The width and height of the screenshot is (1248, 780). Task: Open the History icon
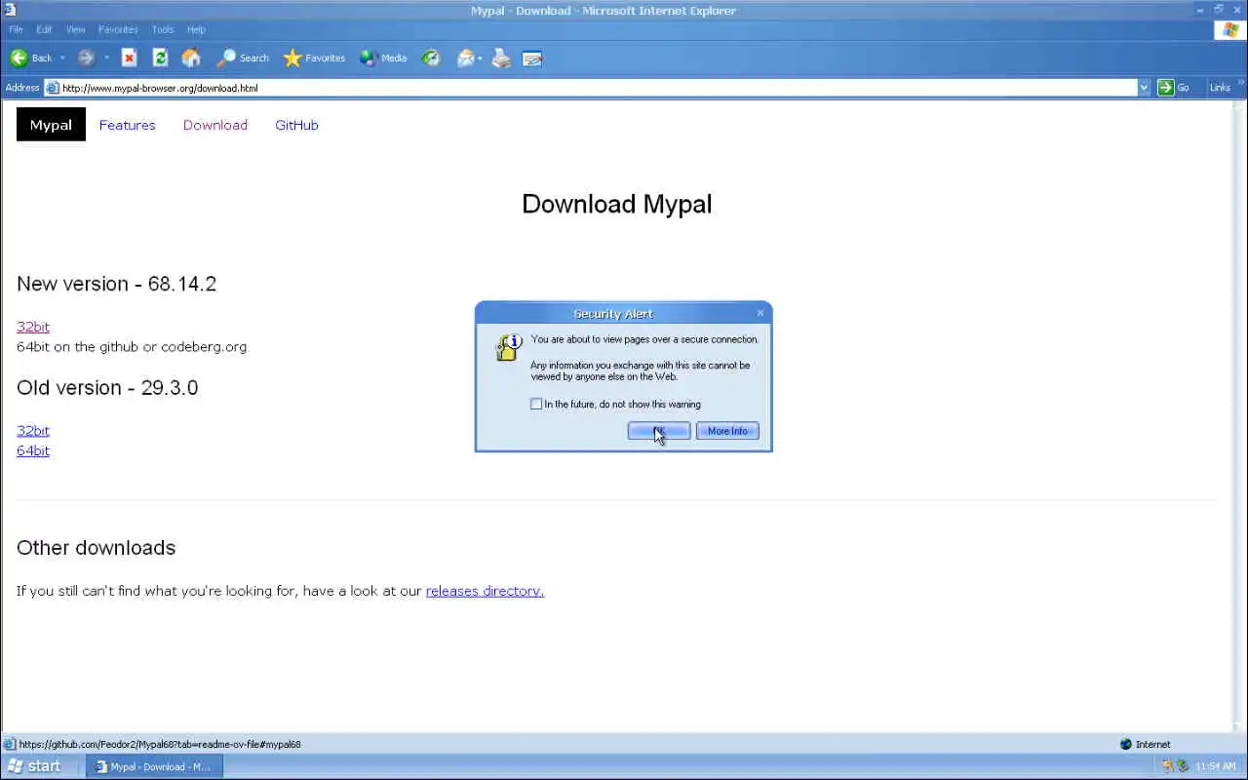point(431,58)
